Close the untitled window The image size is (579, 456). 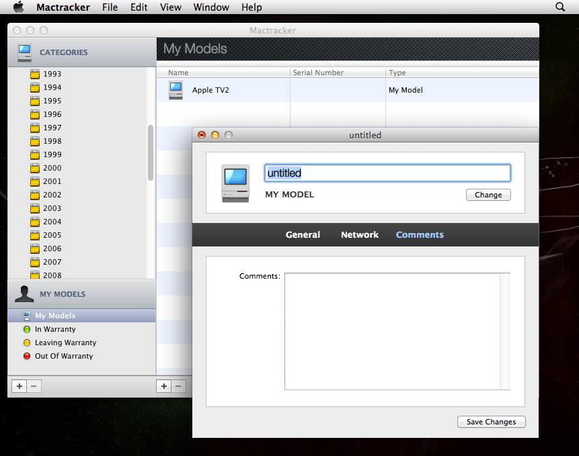[202, 135]
